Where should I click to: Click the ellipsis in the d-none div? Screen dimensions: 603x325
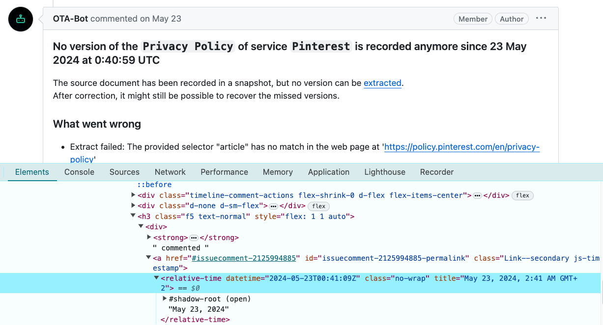[x=274, y=206]
